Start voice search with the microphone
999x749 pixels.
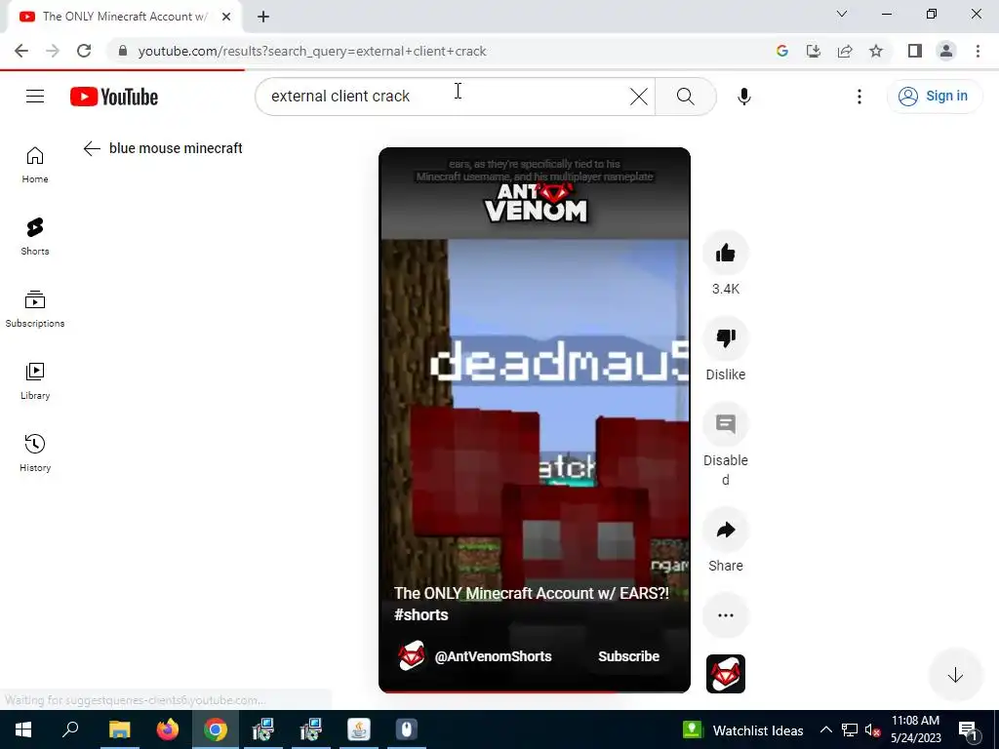pyautogui.click(x=743, y=97)
